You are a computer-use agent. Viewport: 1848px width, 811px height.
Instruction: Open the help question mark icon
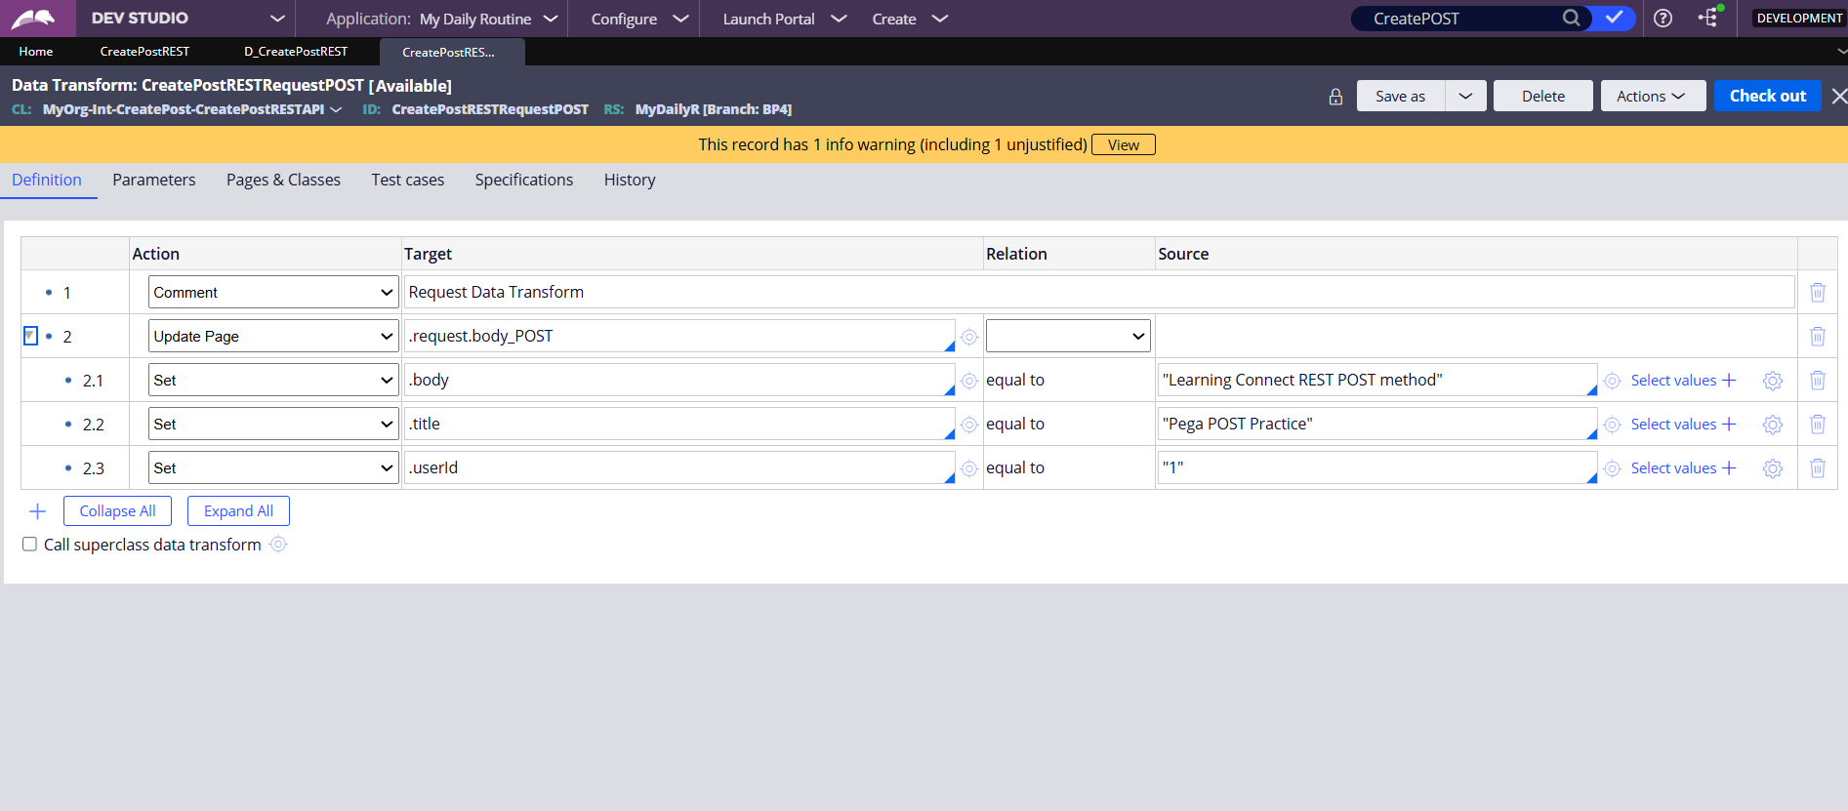(1663, 19)
